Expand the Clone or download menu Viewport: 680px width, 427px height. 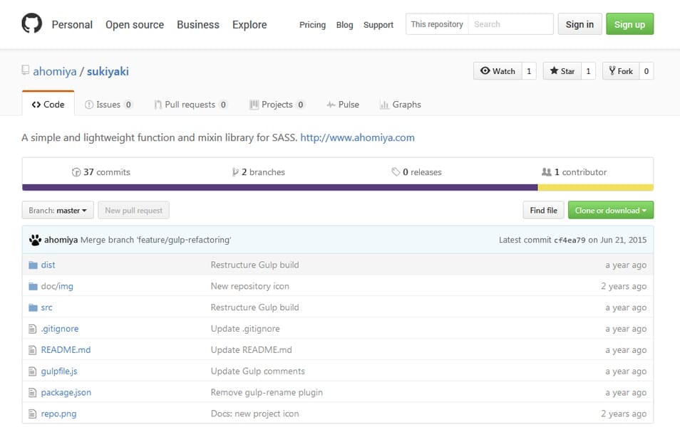pos(611,210)
